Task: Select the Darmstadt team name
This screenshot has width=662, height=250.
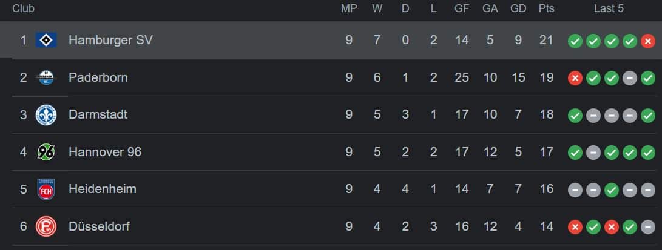Action: tap(98, 114)
